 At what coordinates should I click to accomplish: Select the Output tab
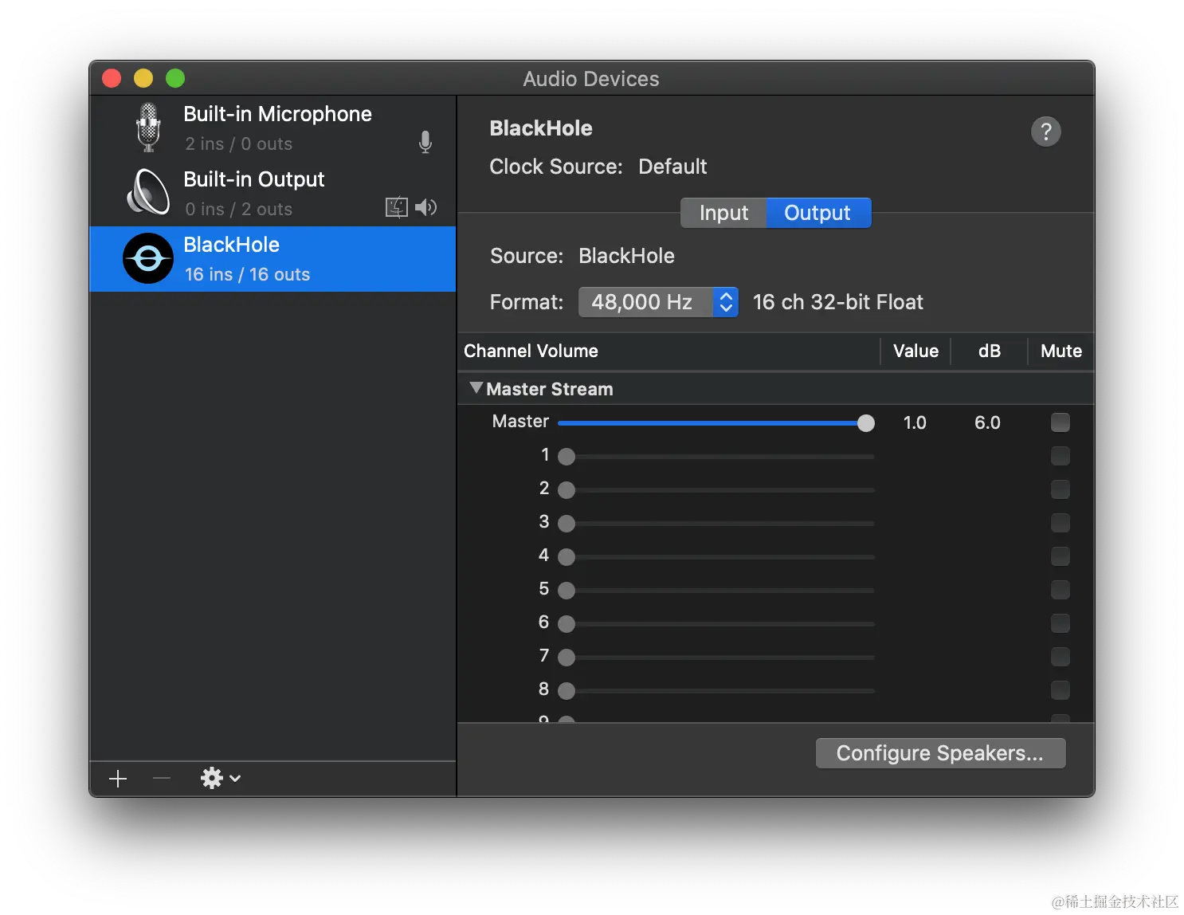817,213
